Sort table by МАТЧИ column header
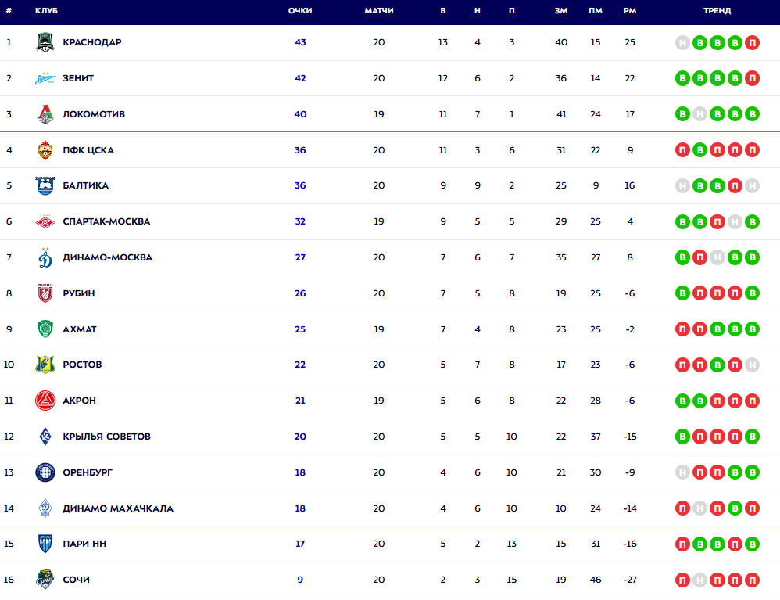 click(379, 11)
